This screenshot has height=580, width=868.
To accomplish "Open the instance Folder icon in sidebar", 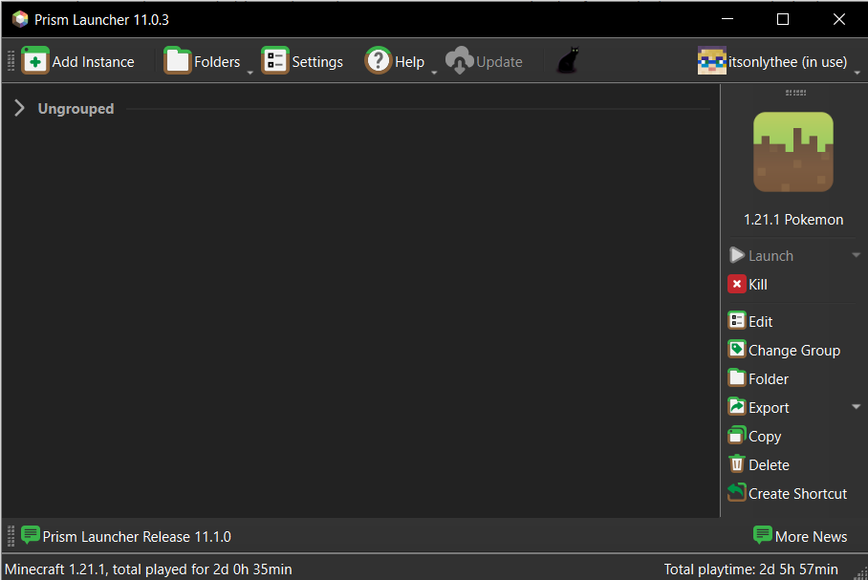I will (737, 378).
